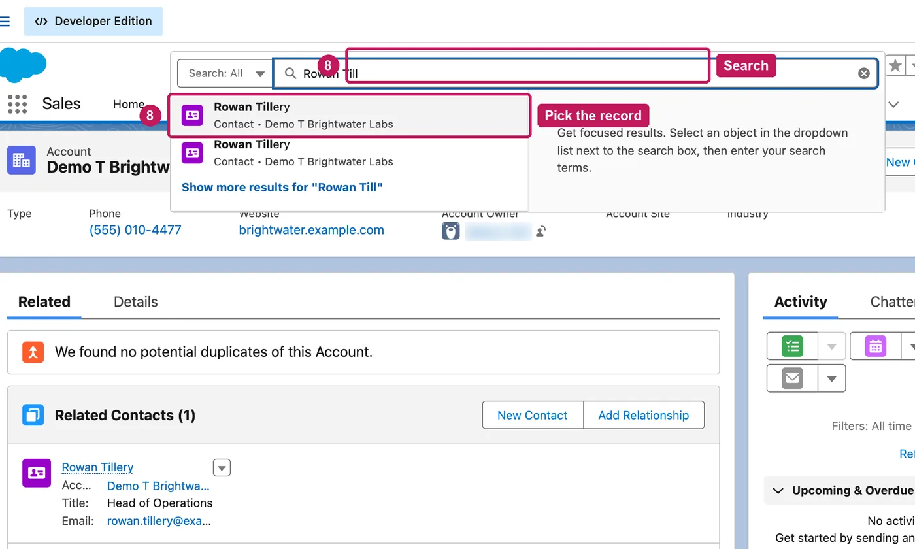Screen dimensions: 915x549
Task: Open the New Task dropdown arrow
Action: tap(832, 346)
